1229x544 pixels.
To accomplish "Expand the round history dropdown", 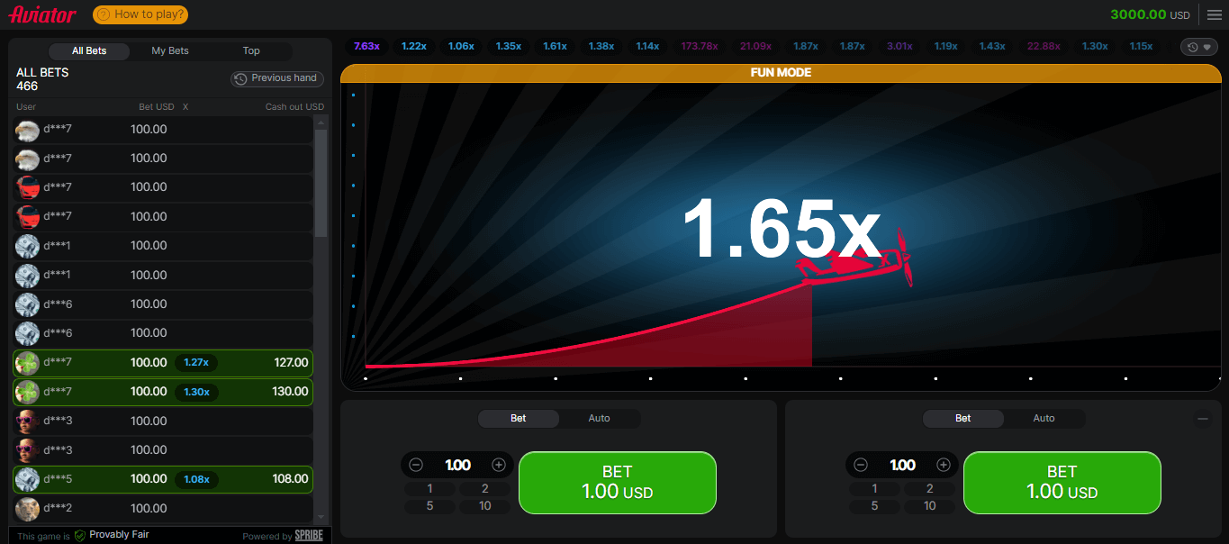I will [1198, 47].
